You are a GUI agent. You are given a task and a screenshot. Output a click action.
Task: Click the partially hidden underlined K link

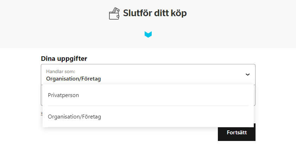[42, 113]
